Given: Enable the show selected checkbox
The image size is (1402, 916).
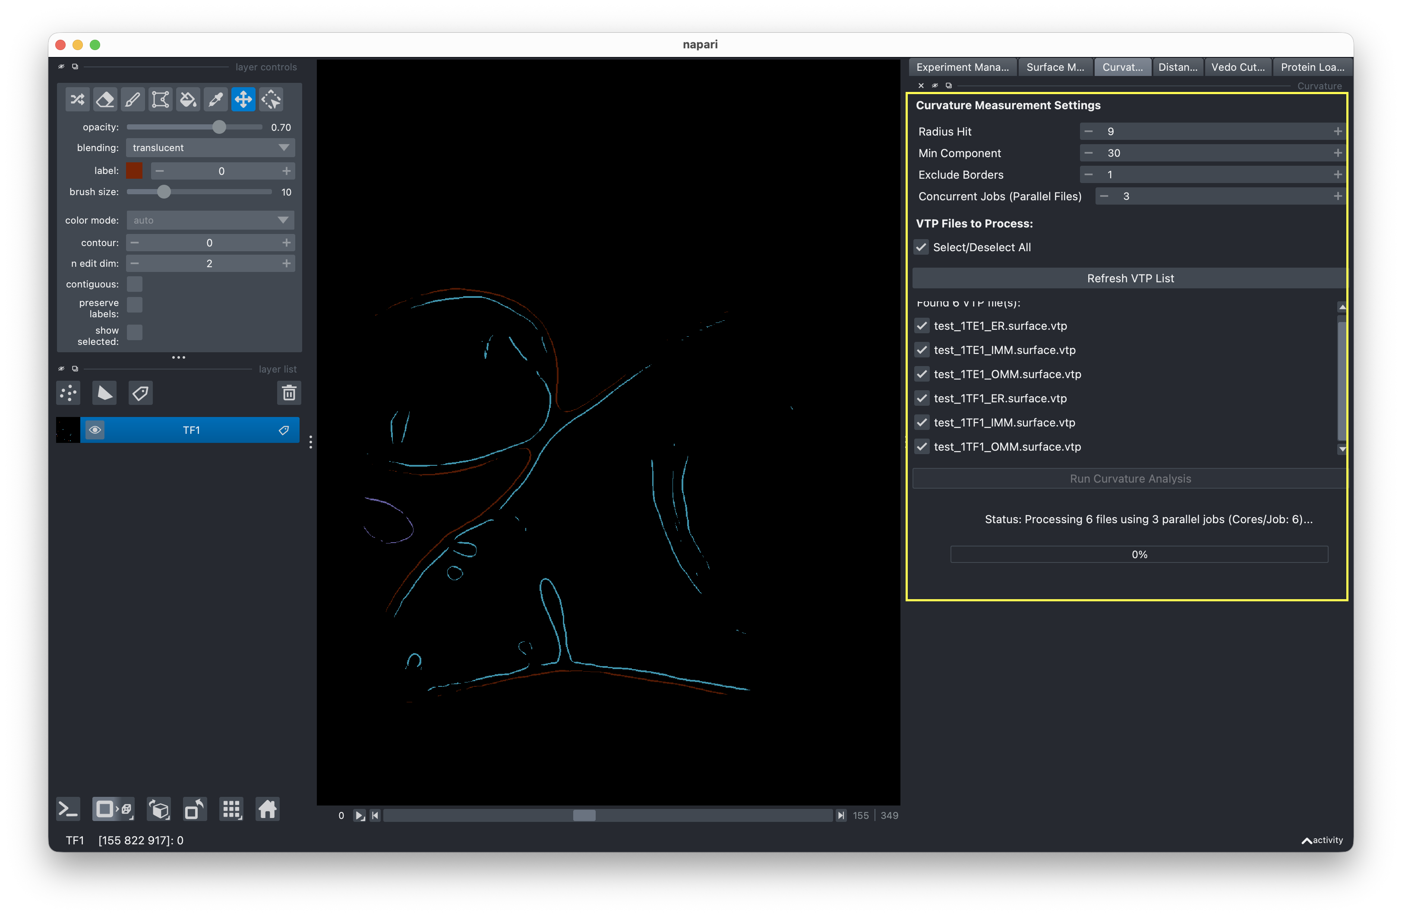Looking at the screenshot, I should click(135, 332).
